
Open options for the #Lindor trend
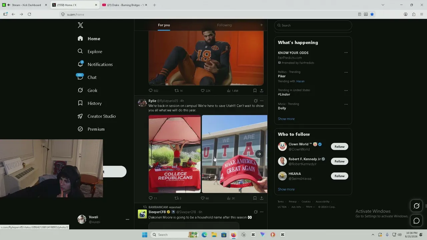(x=346, y=90)
